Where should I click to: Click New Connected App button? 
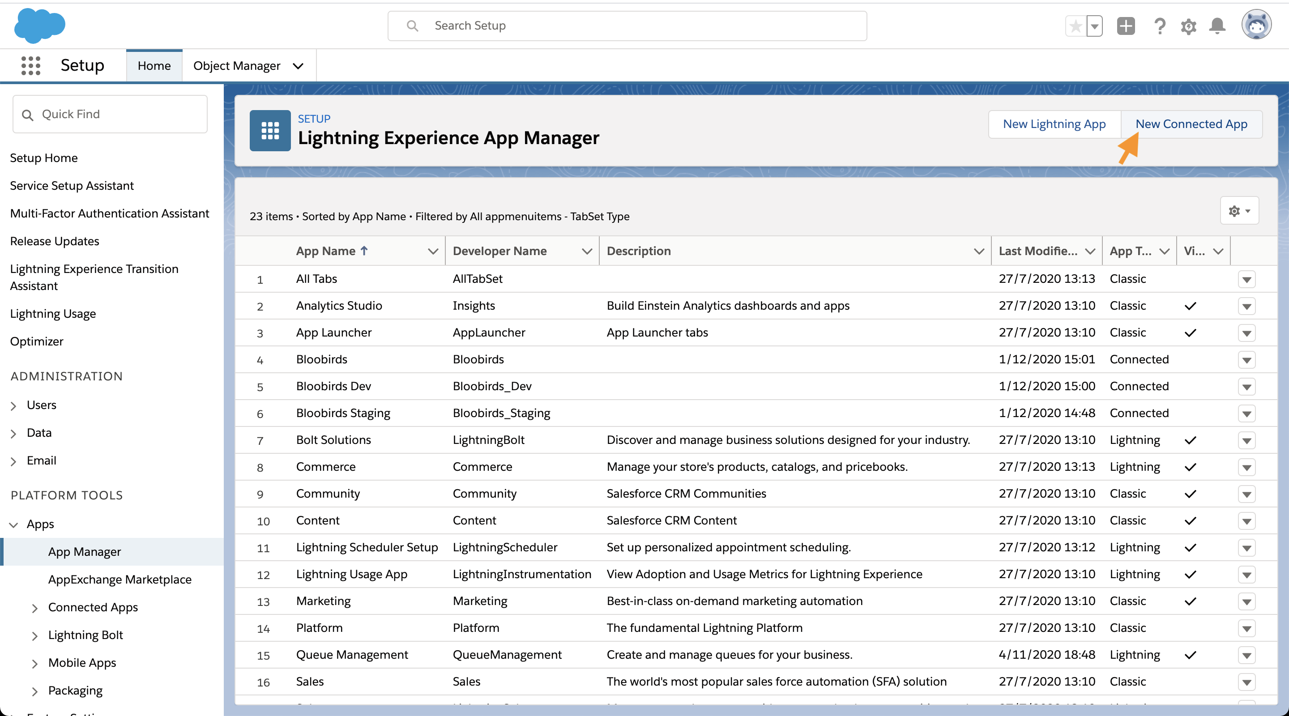[x=1191, y=124]
